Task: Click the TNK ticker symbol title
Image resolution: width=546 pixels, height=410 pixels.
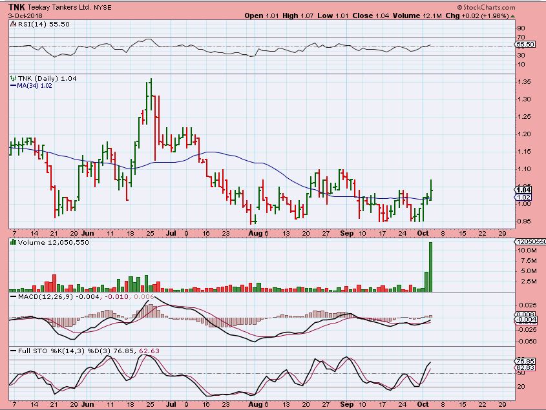Action: tap(18, 6)
